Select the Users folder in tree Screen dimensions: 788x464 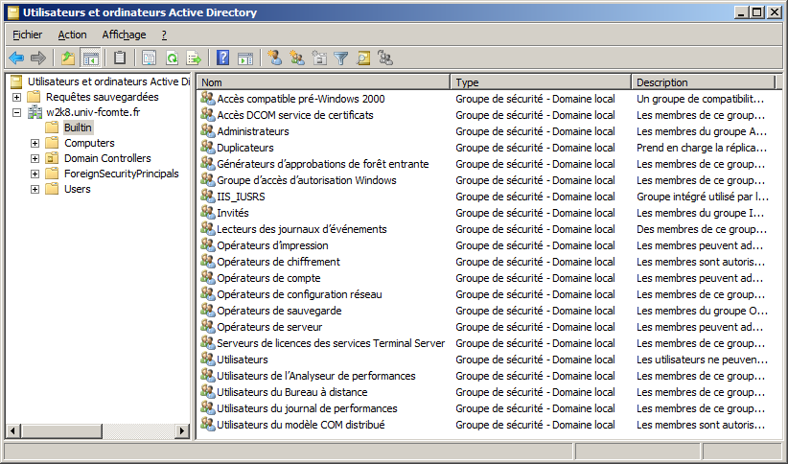click(x=77, y=189)
